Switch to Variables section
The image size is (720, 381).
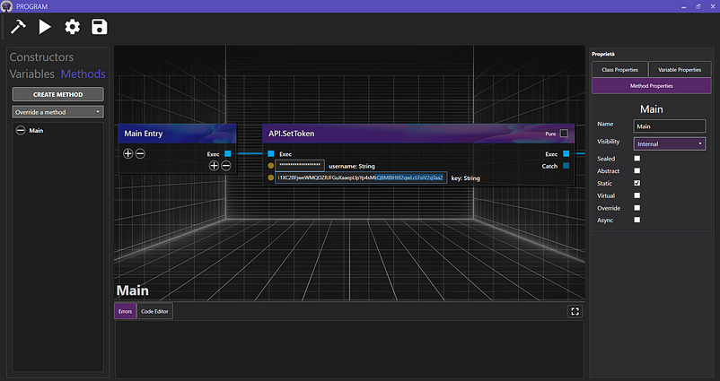coord(32,74)
